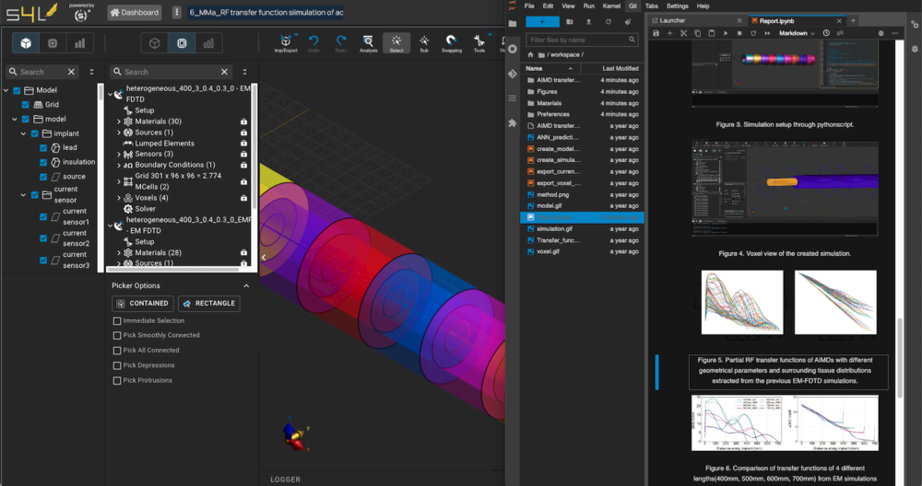Click the Analysis toolbar icon
The image size is (922, 486).
368,42
